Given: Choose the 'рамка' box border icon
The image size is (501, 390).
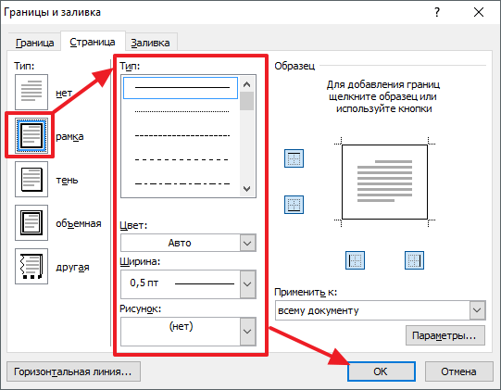Looking at the screenshot, I should pos(31,135).
